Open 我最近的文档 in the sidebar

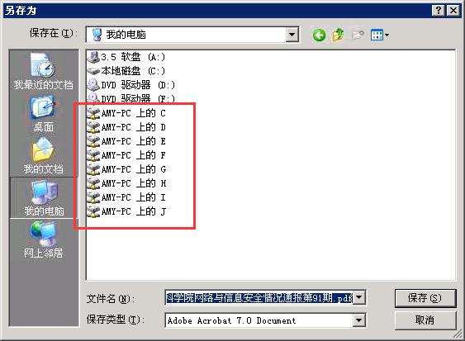(x=43, y=71)
